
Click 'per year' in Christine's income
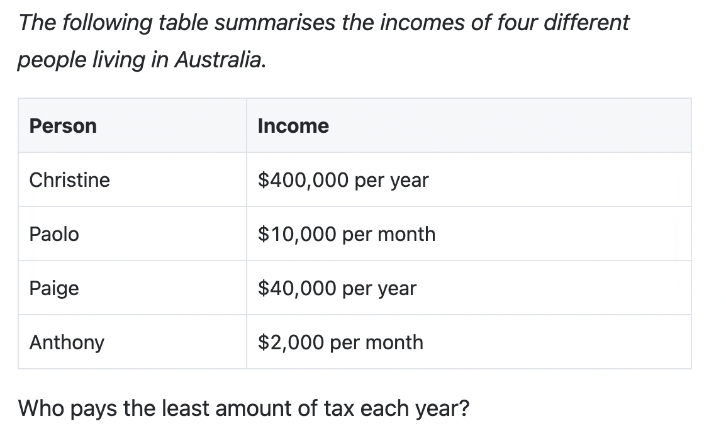pyautogui.click(x=391, y=181)
